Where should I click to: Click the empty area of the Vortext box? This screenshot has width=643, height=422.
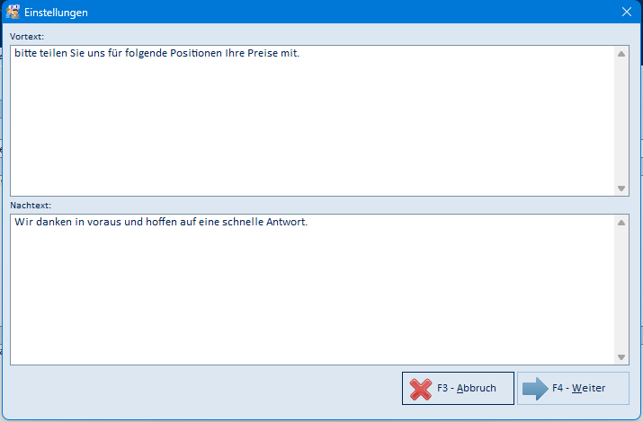tap(312, 127)
